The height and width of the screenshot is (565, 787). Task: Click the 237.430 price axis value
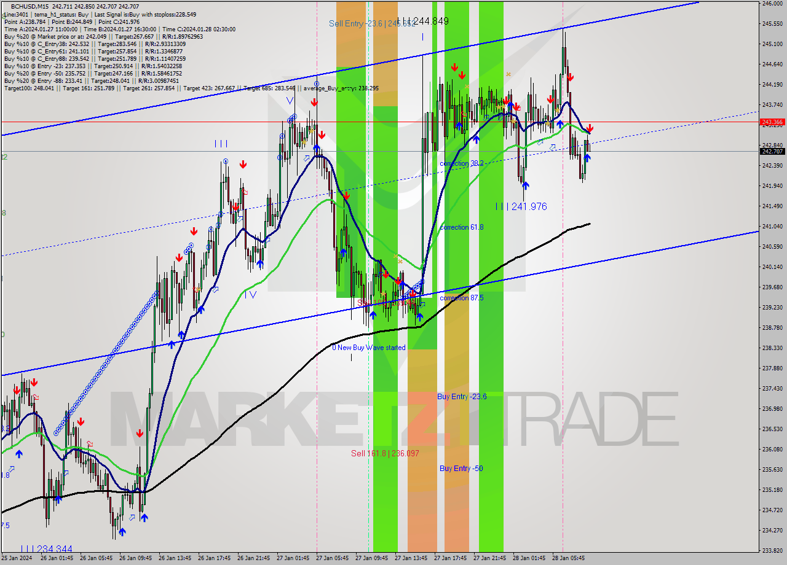772,389
